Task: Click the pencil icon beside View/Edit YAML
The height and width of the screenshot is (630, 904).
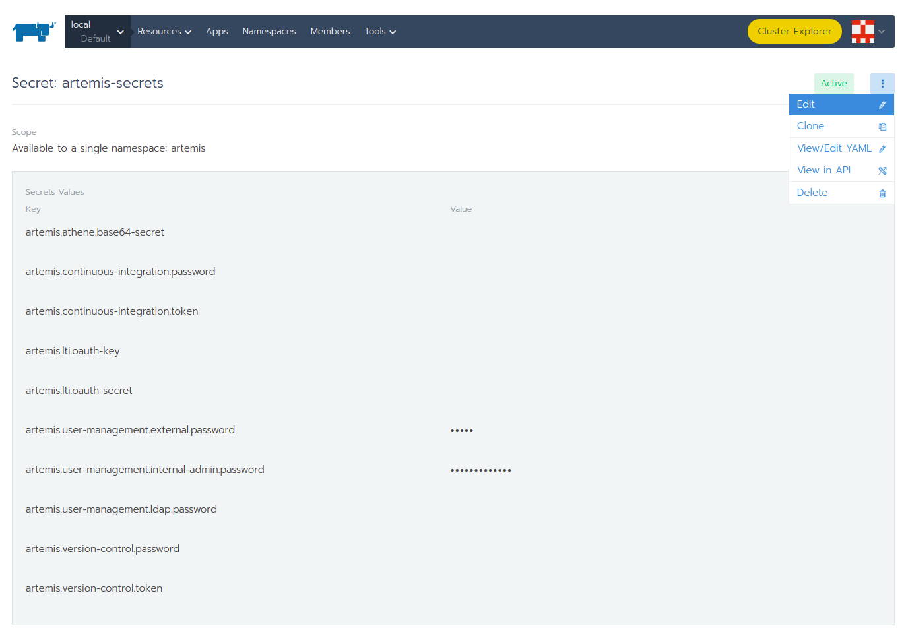Action: point(882,149)
